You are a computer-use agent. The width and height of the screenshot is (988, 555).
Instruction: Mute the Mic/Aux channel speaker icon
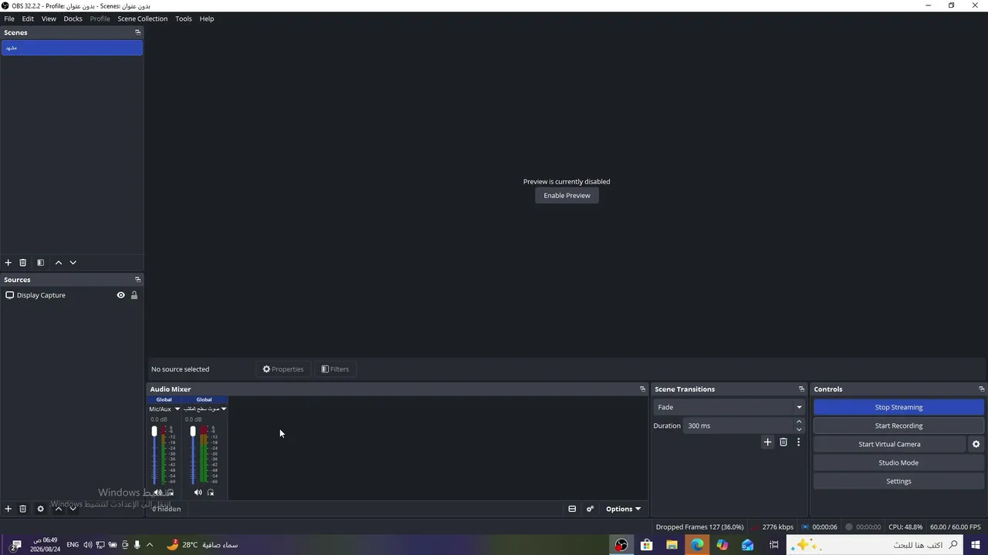157,493
